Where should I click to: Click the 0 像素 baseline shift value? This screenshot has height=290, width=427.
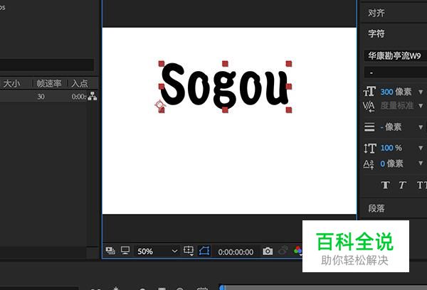[391, 163]
